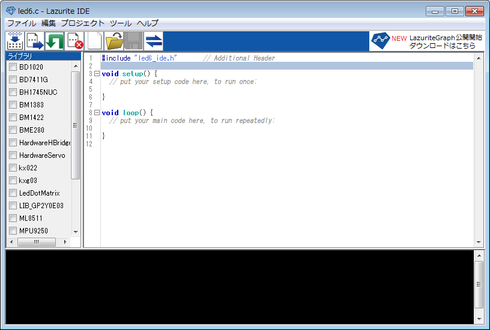The height and width of the screenshot is (330, 490).
Task: Click the '// Additional Header' comment
Action: click(x=239, y=58)
